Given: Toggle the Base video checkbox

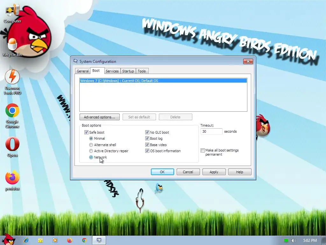Looking at the screenshot, I should click(147, 145).
